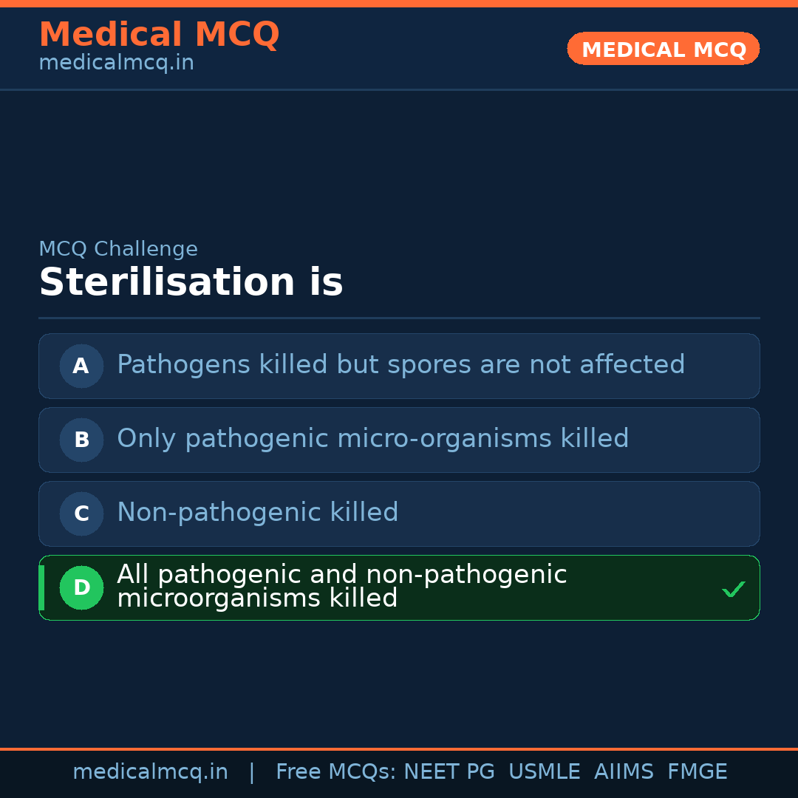Click the orange MEDICAL MCQ badge button
Viewport: 798px width, 798px height.
point(663,49)
